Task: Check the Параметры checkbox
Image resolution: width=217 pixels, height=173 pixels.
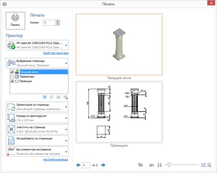Action: click(x=12, y=77)
